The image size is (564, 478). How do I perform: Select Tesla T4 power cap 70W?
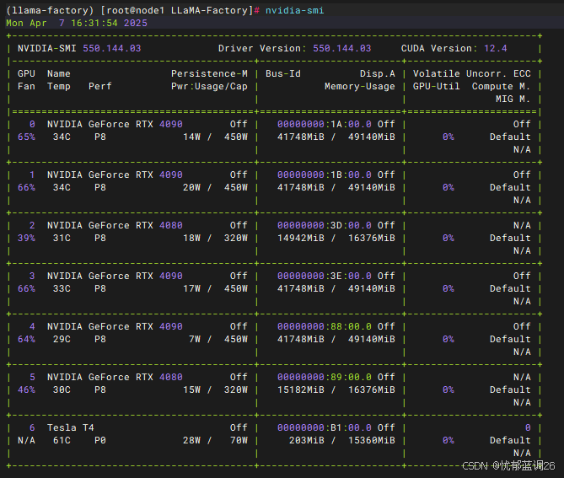pos(239,440)
